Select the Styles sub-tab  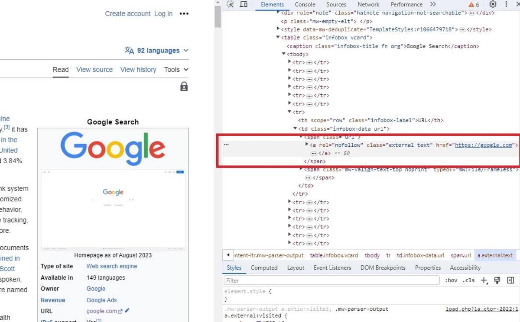point(234,267)
